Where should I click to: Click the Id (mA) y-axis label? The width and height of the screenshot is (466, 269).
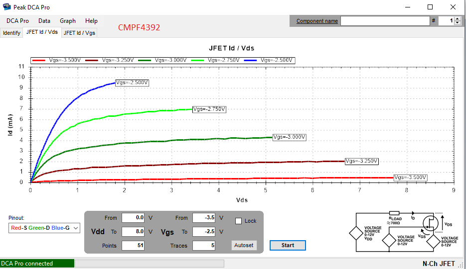[10, 125]
